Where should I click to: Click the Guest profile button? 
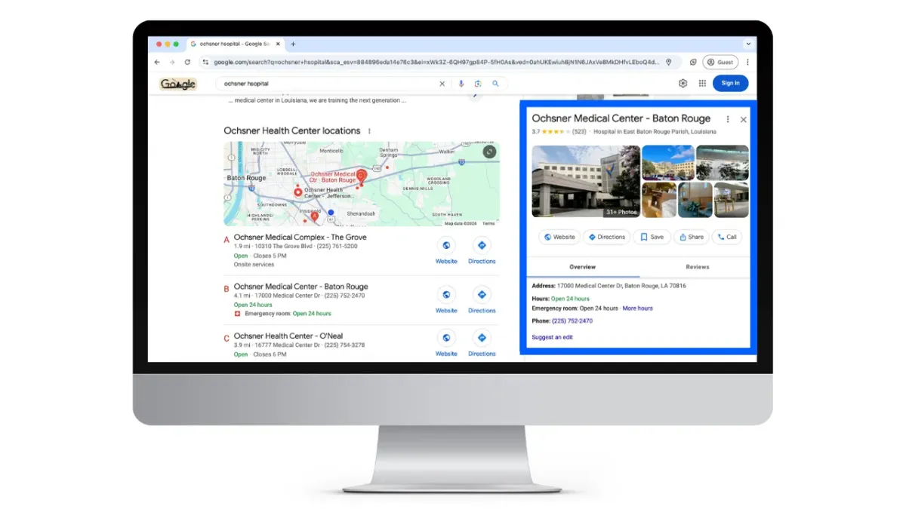[720, 63]
